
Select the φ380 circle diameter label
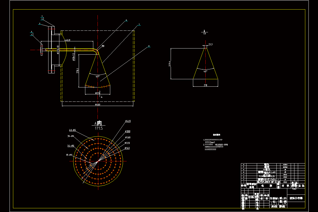[127, 131]
